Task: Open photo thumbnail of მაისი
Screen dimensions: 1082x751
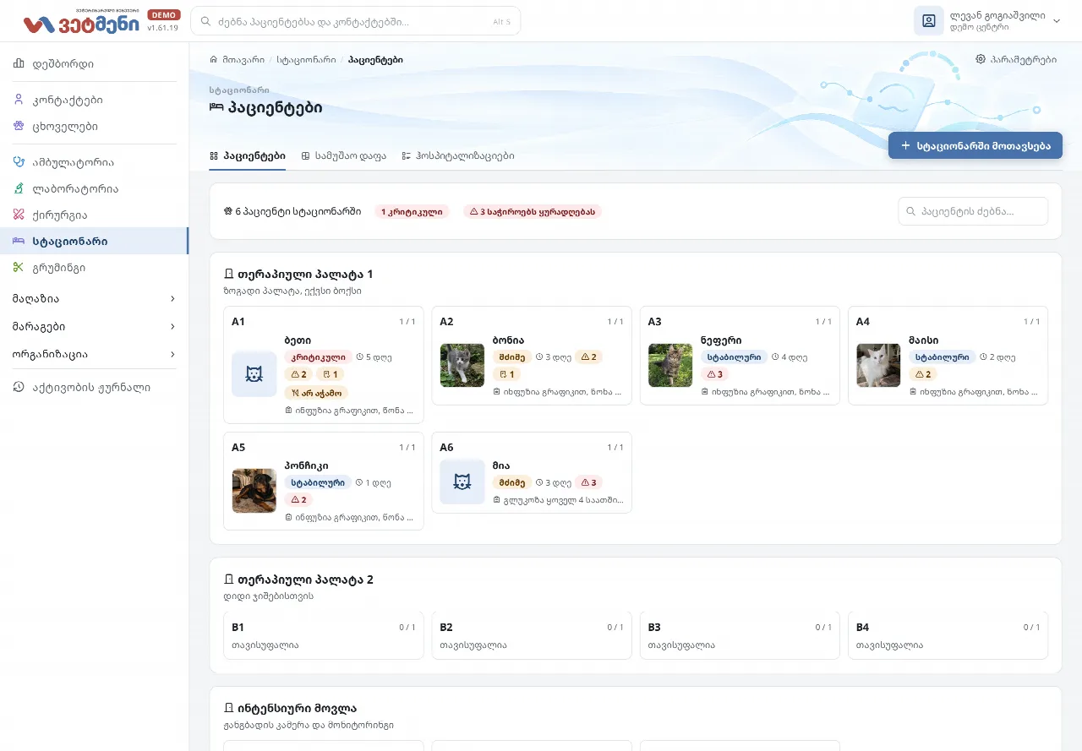Action: tap(877, 365)
